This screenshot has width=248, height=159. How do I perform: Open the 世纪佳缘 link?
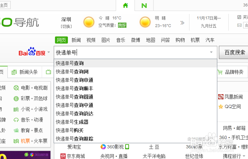(194, 156)
